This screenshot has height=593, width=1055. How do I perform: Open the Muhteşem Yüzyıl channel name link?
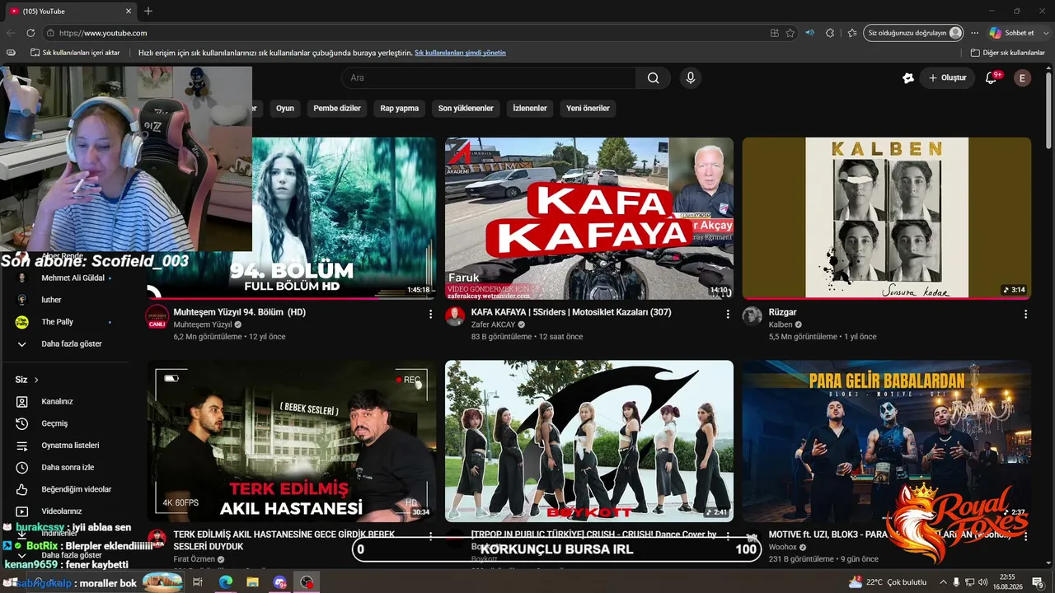coord(203,325)
